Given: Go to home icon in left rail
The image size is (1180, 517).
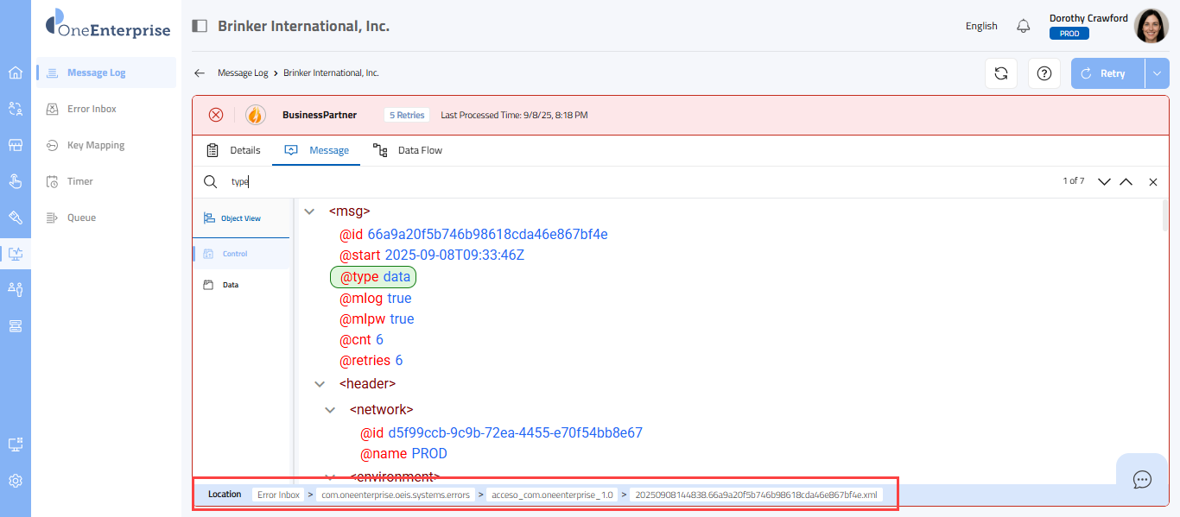Looking at the screenshot, I should pos(16,73).
